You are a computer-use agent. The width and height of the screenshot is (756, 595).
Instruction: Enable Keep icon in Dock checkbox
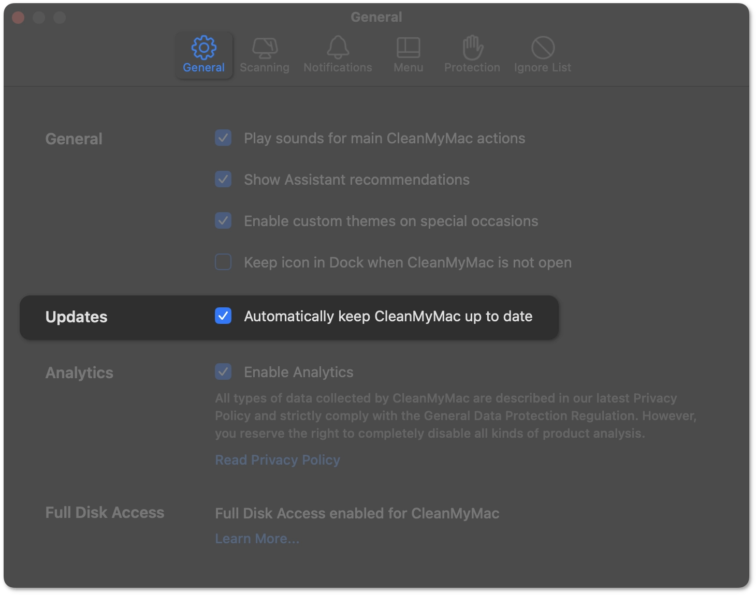point(223,262)
